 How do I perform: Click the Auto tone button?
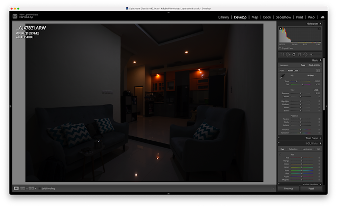pos(316,90)
